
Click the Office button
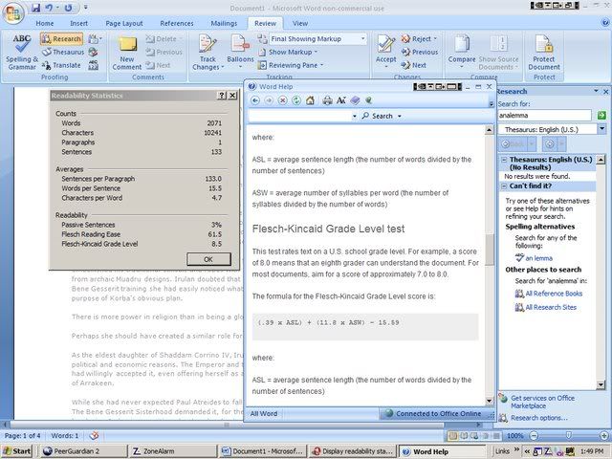coord(13,12)
